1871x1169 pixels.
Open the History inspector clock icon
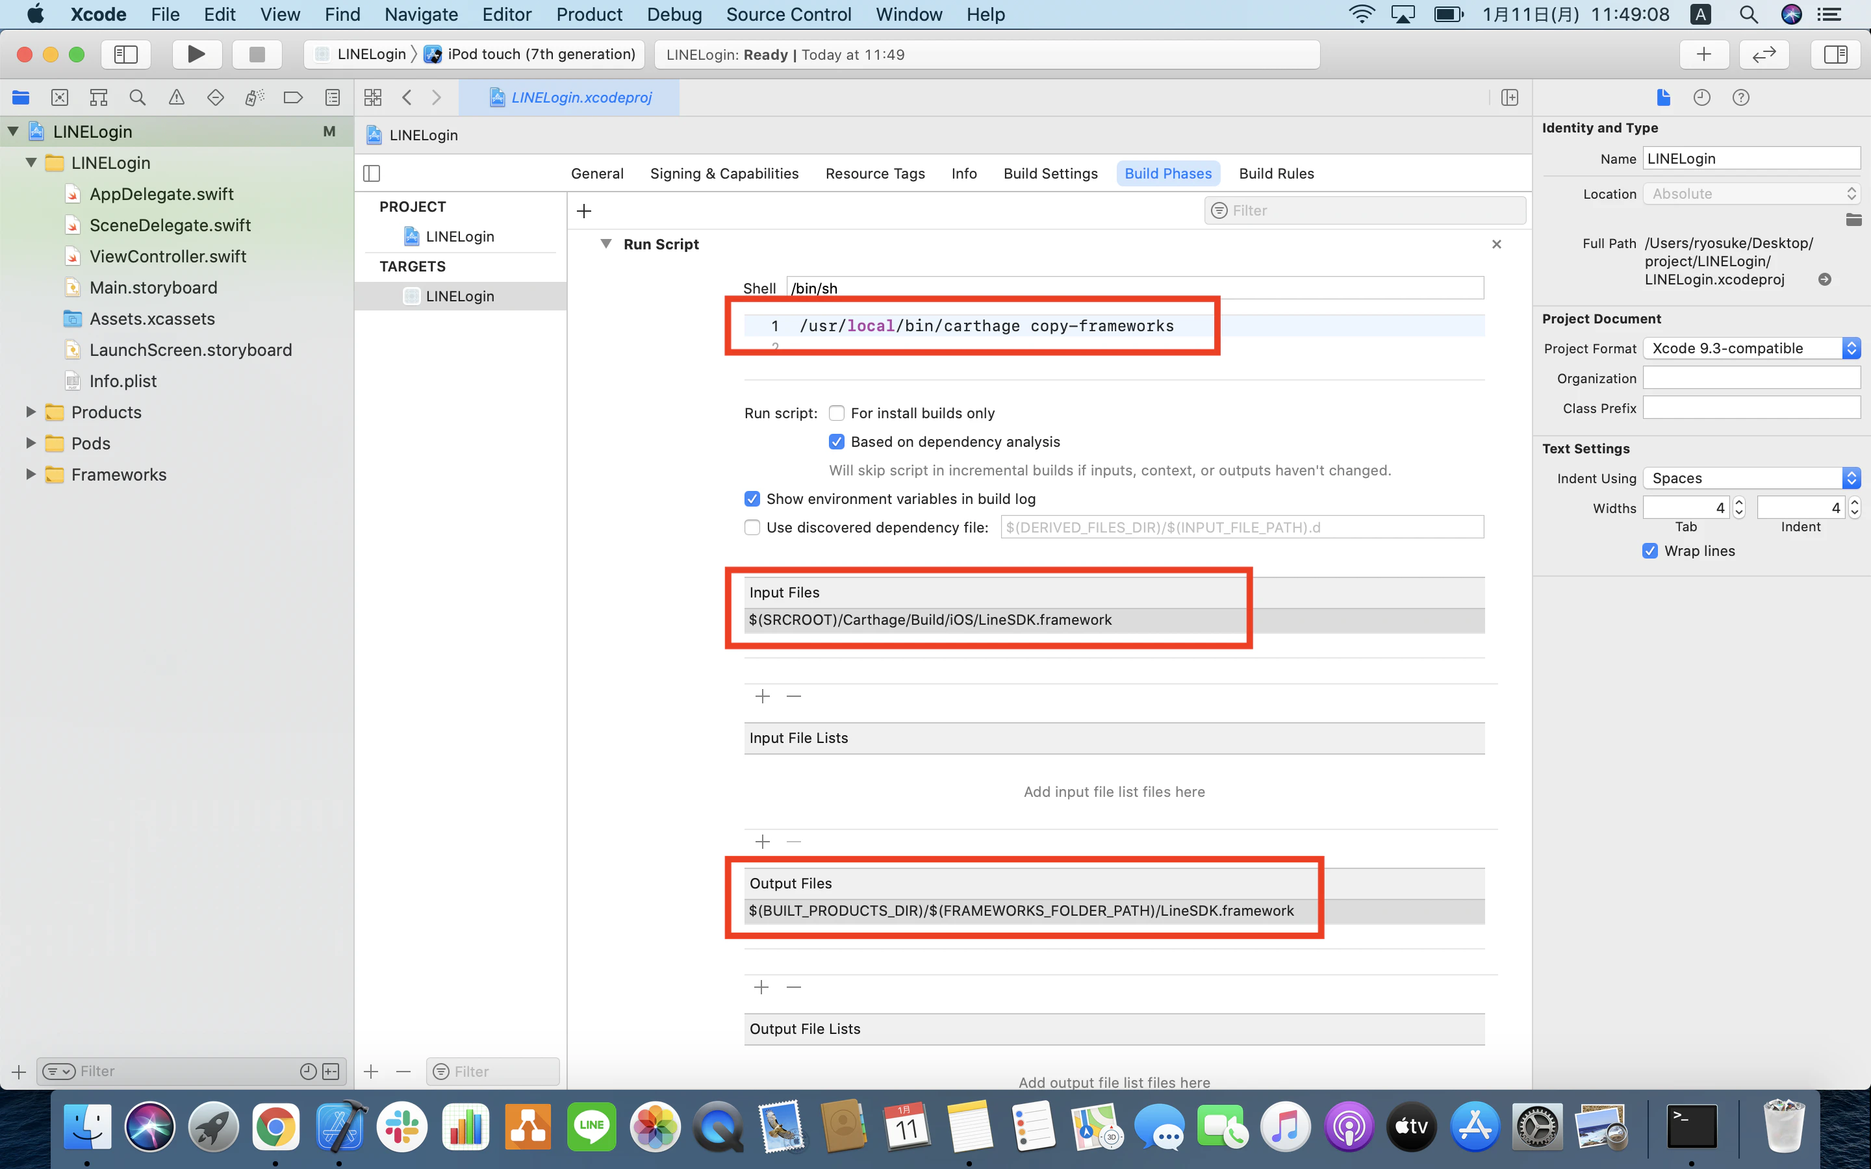pos(1701,97)
